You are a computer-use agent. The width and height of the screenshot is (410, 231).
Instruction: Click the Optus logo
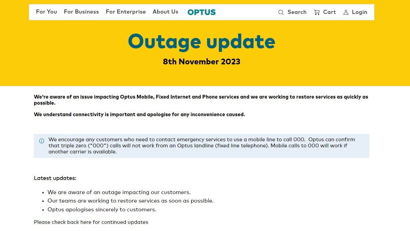[x=201, y=12]
